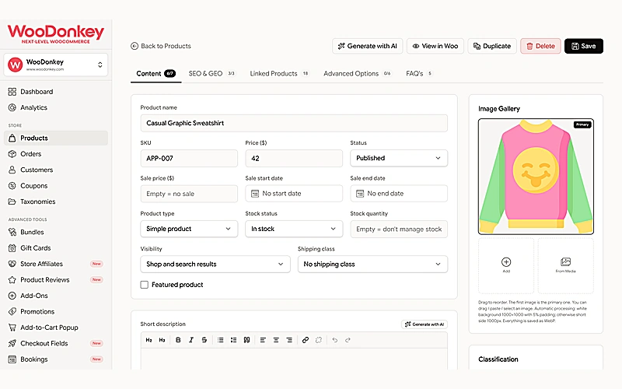Click the Stock quantity input field
Image resolution: width=622 pixels, height=389 pixels.
tap(399, 229)
